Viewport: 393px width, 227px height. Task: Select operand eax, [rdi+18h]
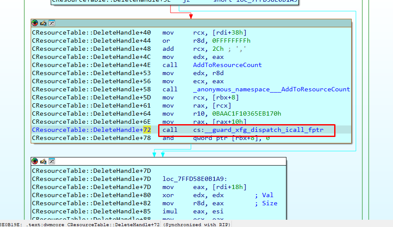coord(220,187)
